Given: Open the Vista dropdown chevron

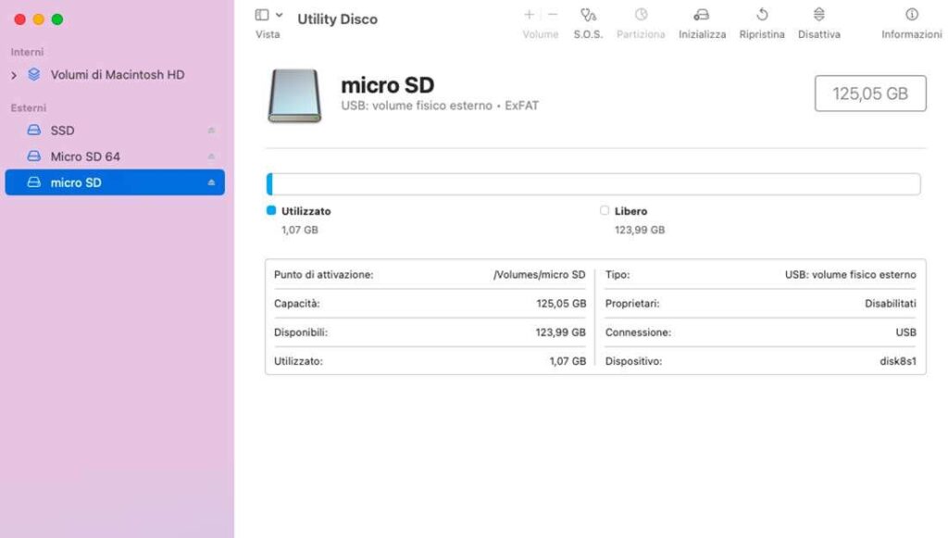Looking at the screenshot, I should coord(279,15).
